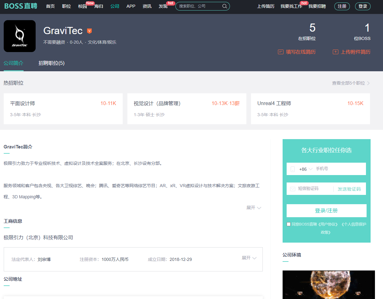Viewport: 383px width, 299px height.
Task: Click the 各大行业职位任你选 heading
Action: pyautogui.click(x=327, y=150)
